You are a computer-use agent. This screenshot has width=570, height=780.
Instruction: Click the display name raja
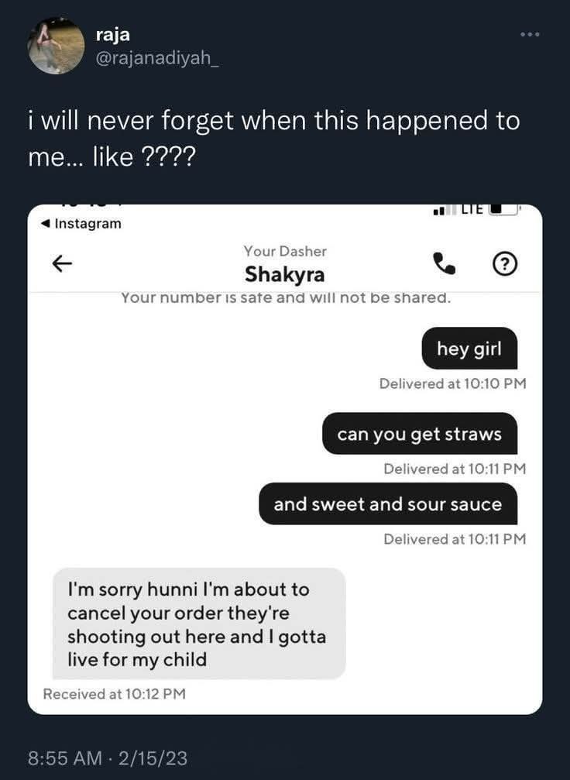coord(113,34)
